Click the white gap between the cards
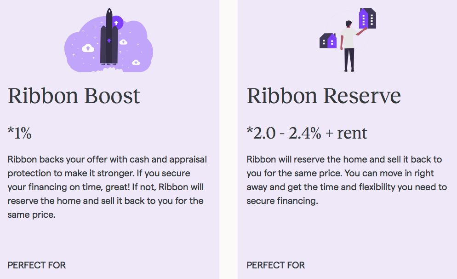 tap(228, 139)
